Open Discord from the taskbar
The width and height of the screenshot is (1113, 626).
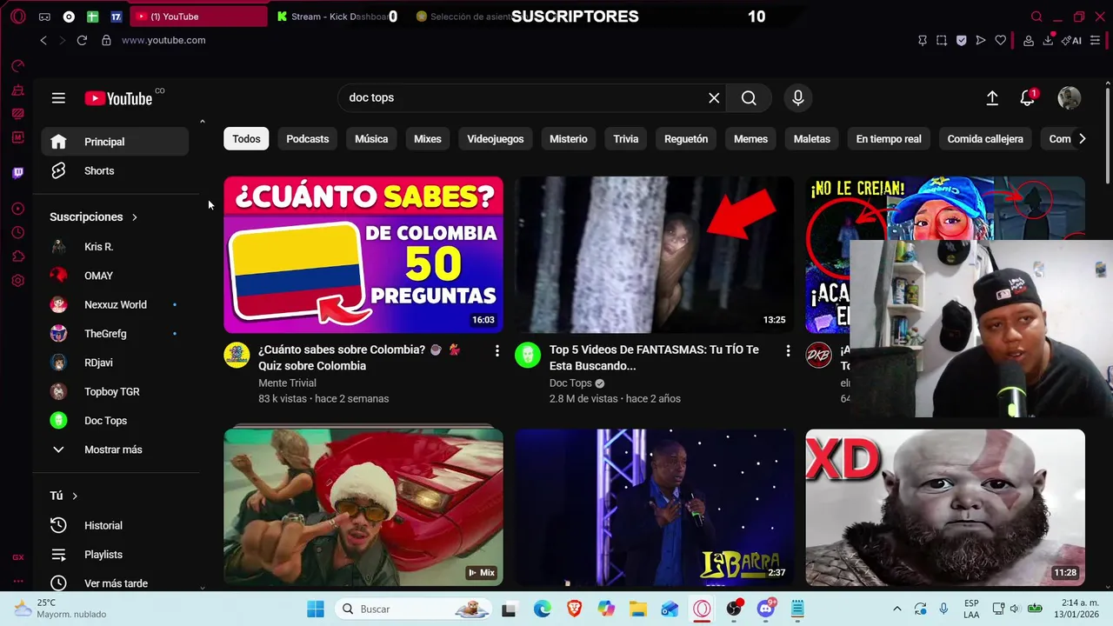(766, 609)
